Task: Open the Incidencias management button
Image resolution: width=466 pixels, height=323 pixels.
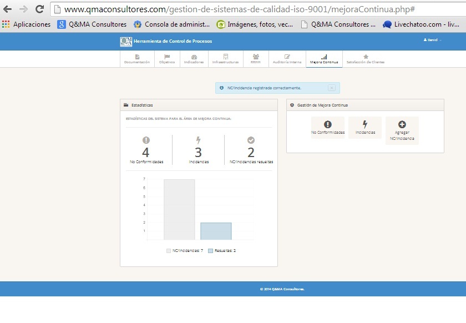Action: click(x=365, y=128)
